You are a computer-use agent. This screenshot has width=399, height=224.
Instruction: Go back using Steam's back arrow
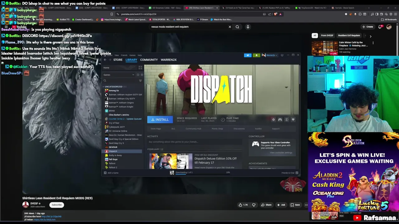[x=105, y=60]
